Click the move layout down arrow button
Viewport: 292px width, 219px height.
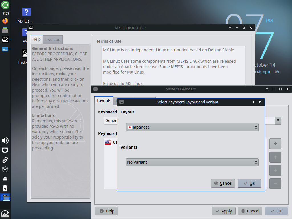275,171
